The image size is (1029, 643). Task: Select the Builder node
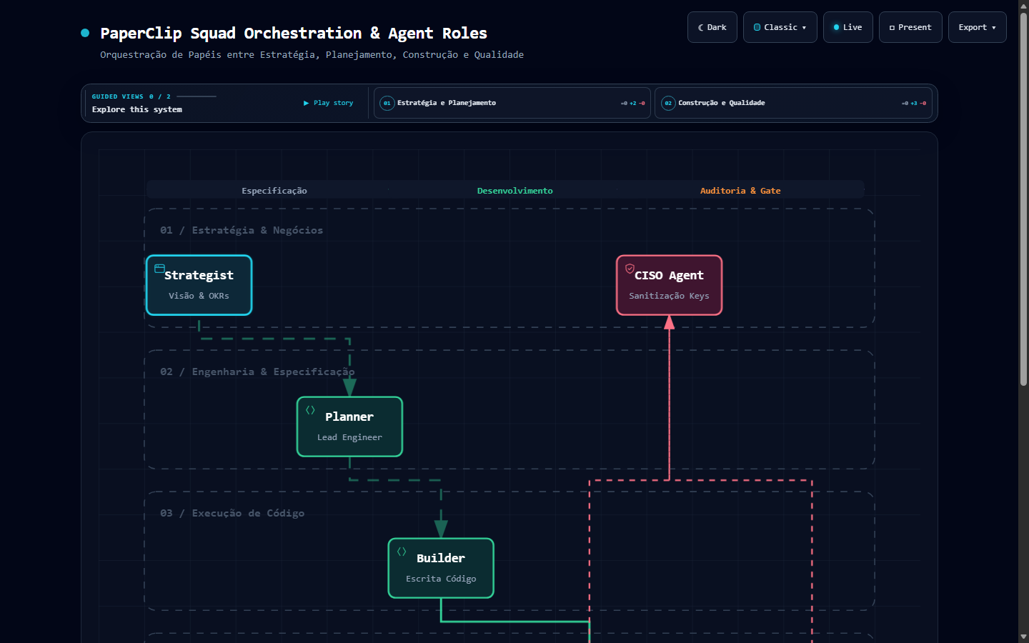[x=441, y=568]
